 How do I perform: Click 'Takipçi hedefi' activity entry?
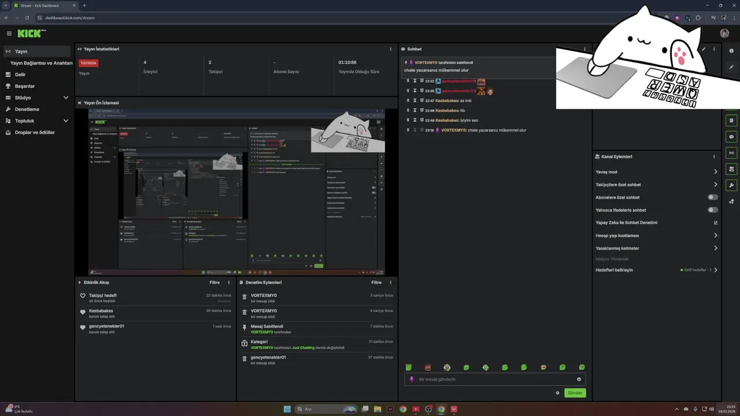[156, 298]
